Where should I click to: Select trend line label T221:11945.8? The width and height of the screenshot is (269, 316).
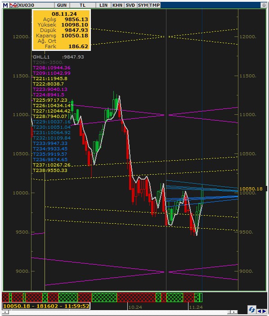click(50, 79)
